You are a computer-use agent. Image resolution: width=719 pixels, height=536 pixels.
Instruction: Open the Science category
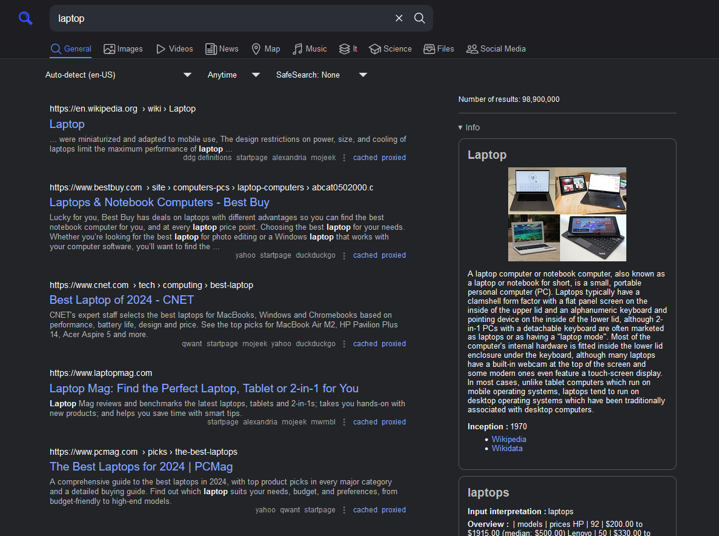click(390, 49)
